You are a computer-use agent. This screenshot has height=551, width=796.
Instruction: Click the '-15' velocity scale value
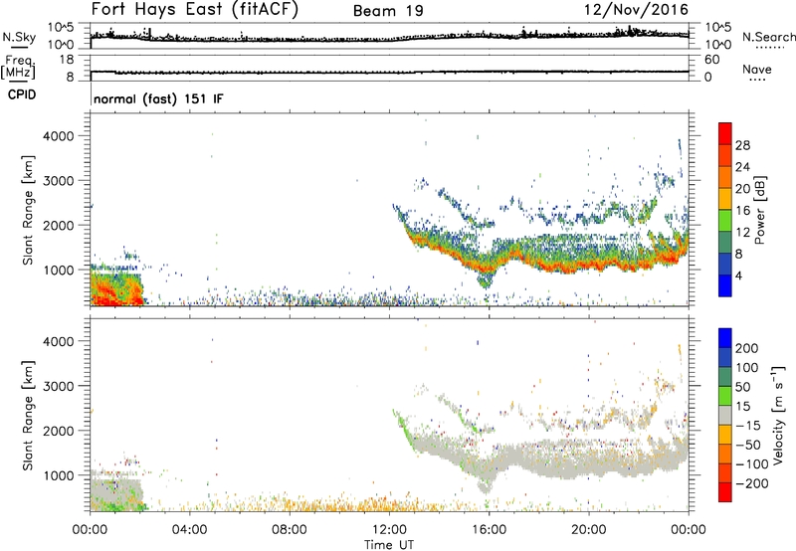747,425
